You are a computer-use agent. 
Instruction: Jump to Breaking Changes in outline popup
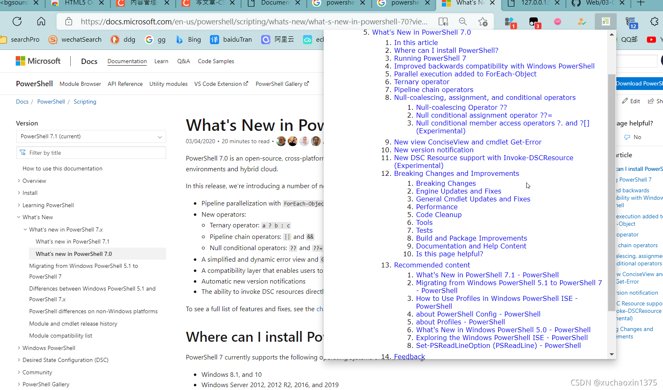click(x=446, y=183)
